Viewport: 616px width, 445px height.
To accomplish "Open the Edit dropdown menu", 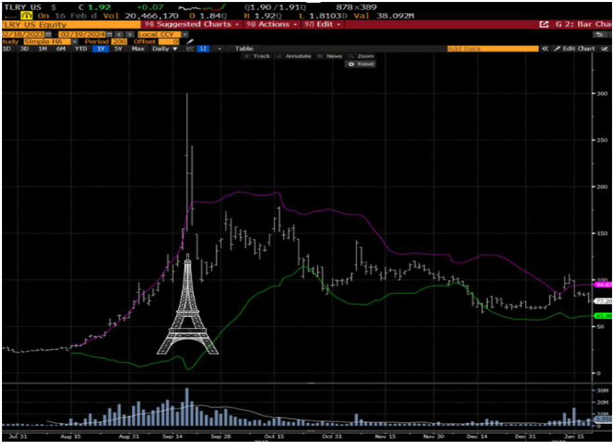I will [322, 24].
